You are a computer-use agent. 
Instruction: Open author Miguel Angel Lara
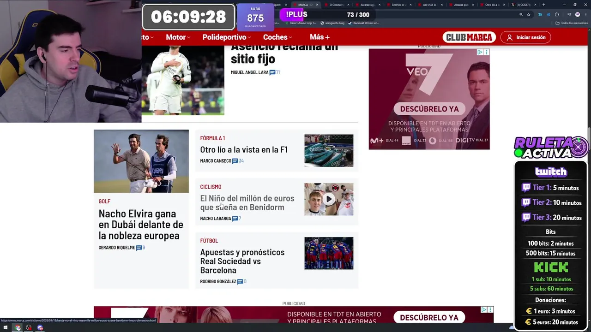pos(249,72)
